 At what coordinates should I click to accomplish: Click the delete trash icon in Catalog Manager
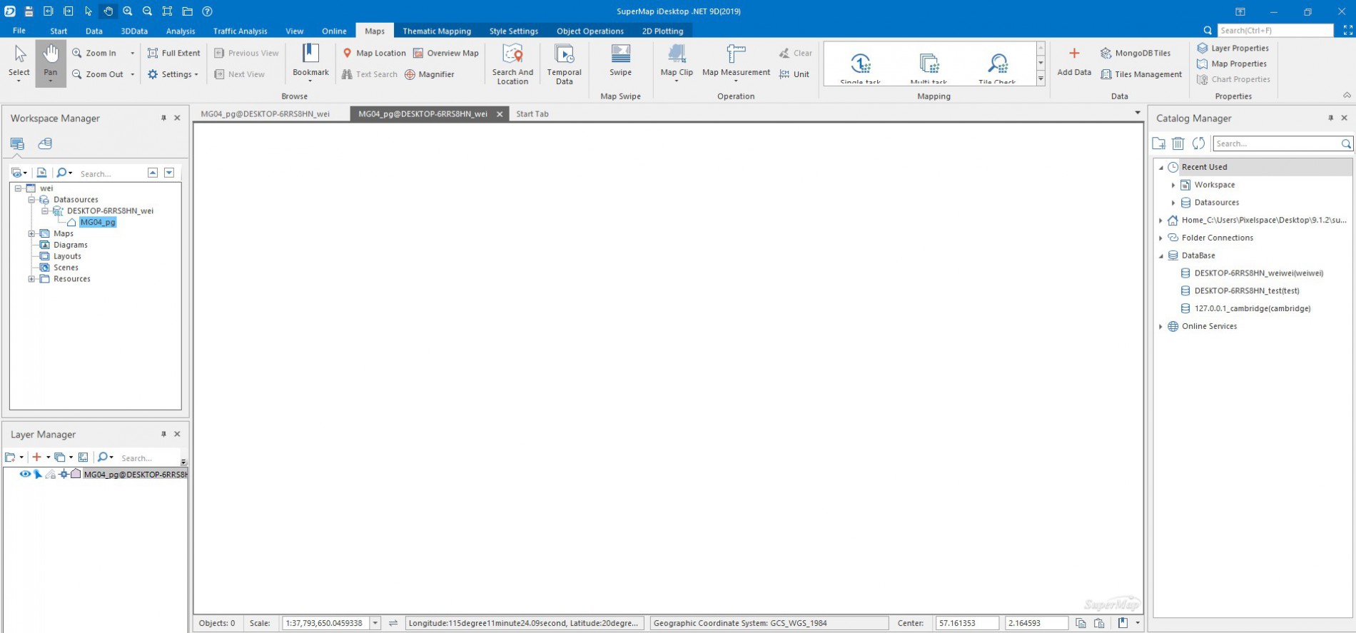click(1178, 143)
